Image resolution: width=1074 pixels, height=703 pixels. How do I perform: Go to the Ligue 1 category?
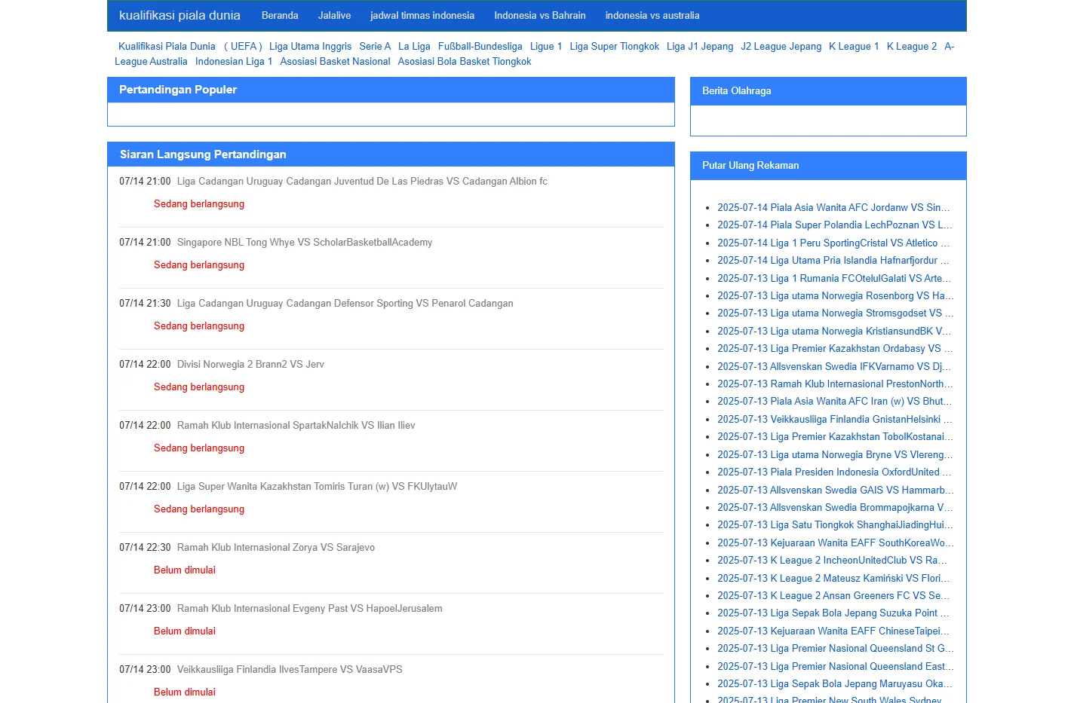[546, 46]
